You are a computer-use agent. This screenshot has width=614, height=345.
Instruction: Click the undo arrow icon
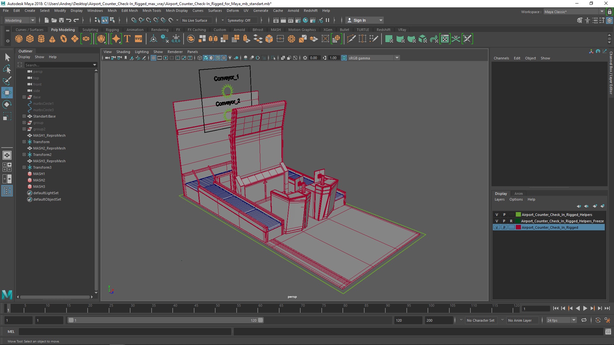pos(69,20)
